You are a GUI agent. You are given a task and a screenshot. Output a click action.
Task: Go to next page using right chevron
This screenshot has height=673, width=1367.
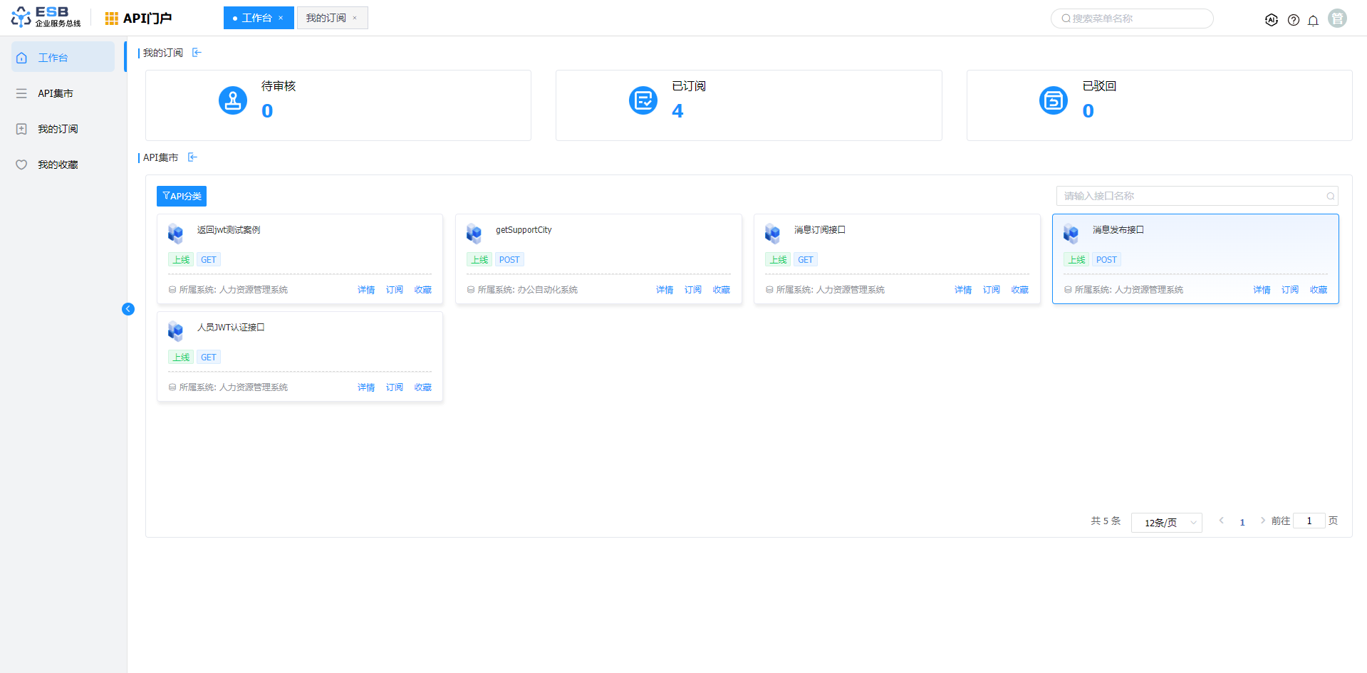(x=1262, y=521)
